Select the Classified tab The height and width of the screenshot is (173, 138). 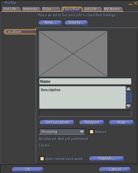coord(72,9)
